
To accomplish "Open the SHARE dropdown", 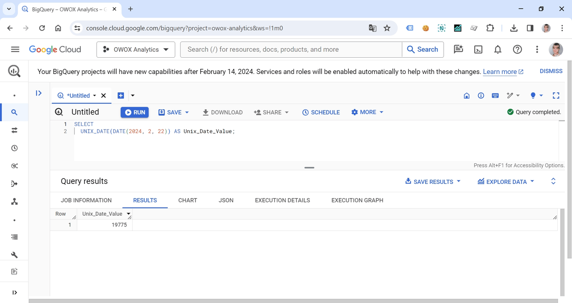I will [x=271, y=112].
